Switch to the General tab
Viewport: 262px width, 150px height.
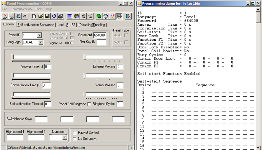[9, 24]
